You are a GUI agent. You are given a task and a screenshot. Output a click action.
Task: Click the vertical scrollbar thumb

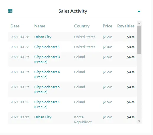pyautogui.click(x=139, y=39)
